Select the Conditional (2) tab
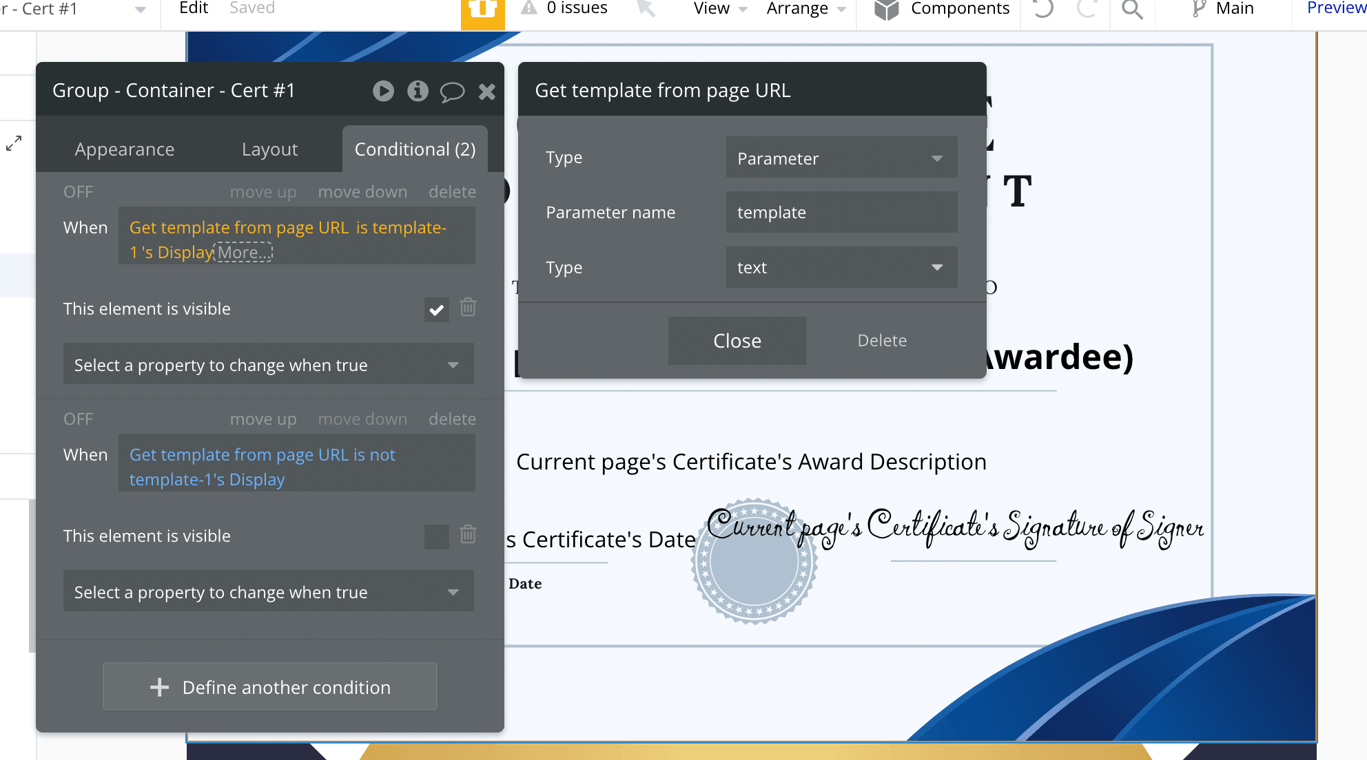 click(415, 149)
